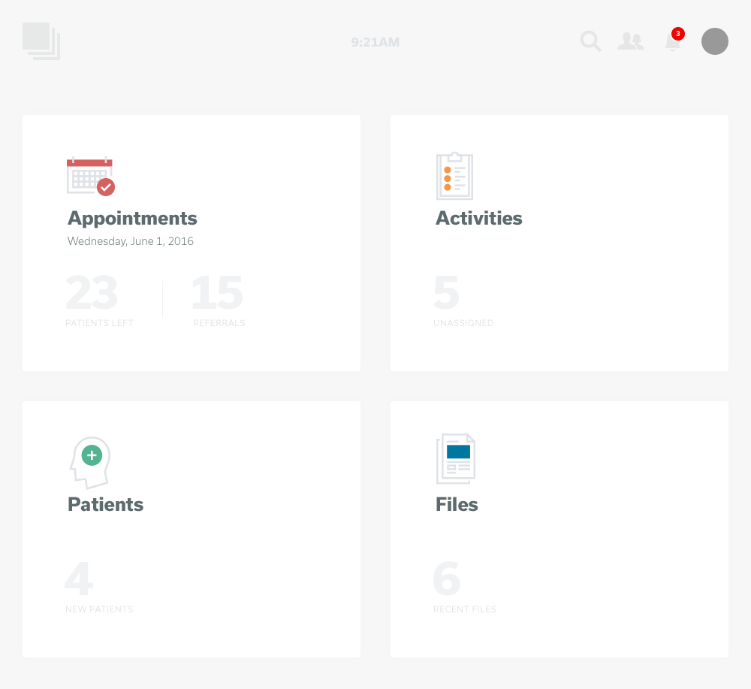View the 23 patients left count

(92, 294)
